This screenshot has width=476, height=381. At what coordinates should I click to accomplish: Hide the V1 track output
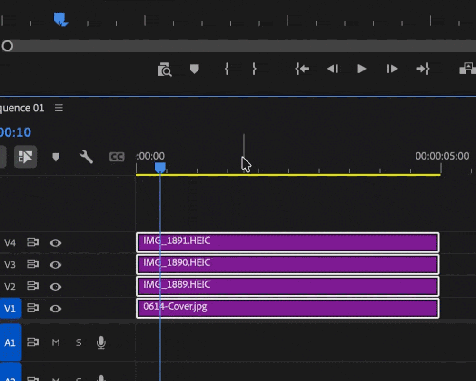pyautogui.click(x=55, y=309)
